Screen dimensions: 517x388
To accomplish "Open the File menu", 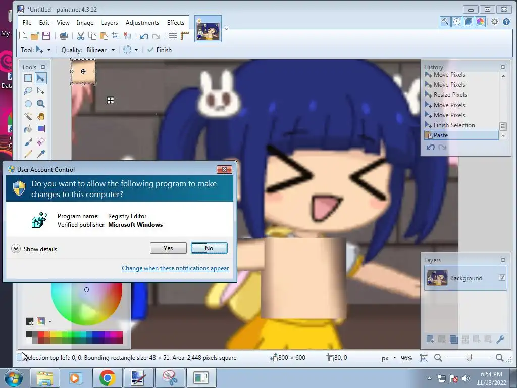I will tap(27, 22).
